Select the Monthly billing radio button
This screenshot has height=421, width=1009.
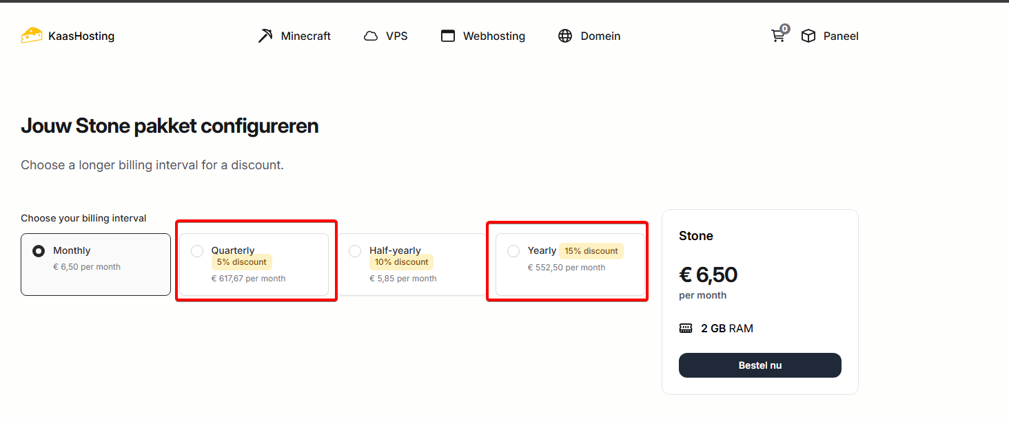click(39, 251)
